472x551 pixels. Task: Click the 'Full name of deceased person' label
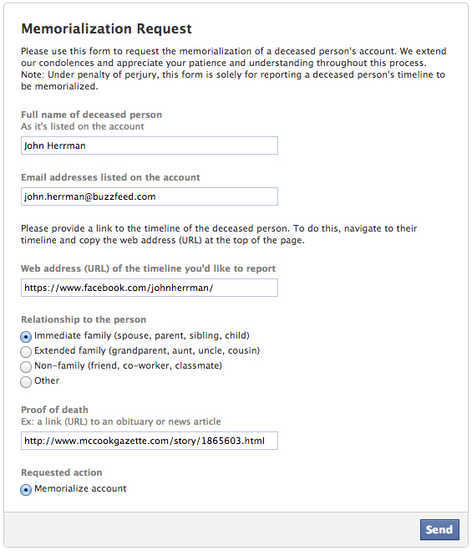click(91, 115)
